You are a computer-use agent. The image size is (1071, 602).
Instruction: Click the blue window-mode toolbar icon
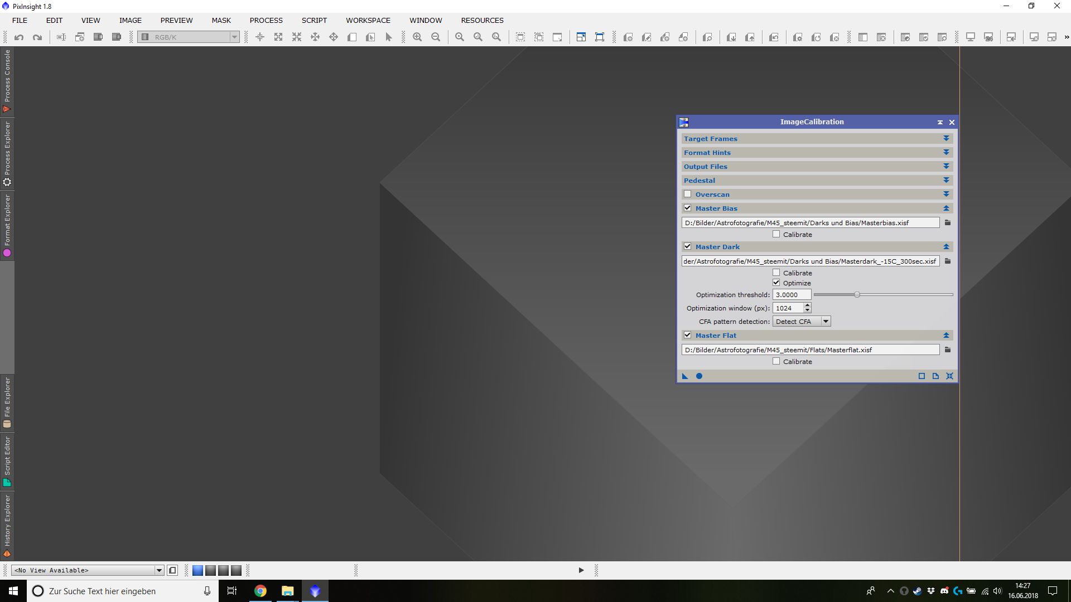[x=581, y=37]
